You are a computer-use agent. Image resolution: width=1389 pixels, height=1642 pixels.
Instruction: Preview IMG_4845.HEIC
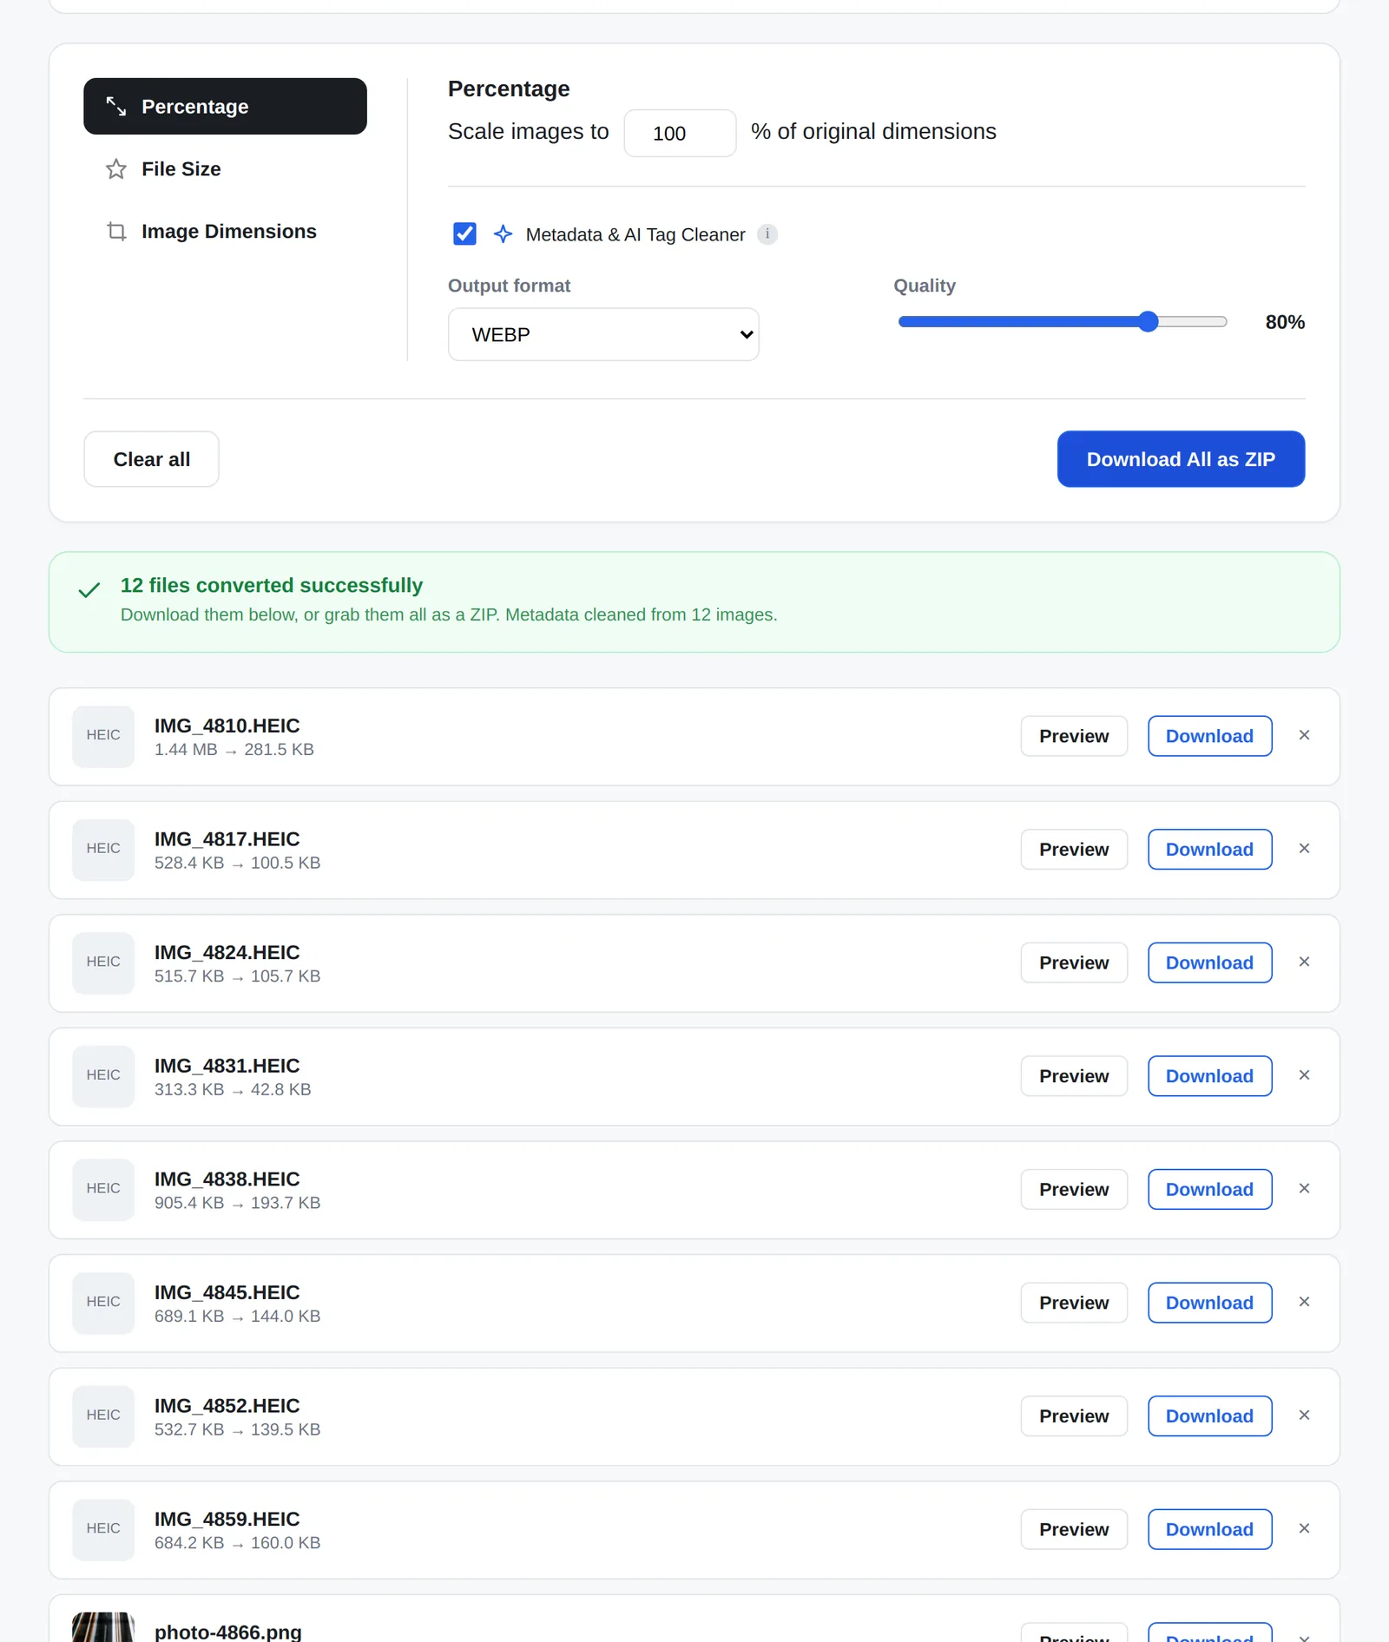point(1074,1303)
